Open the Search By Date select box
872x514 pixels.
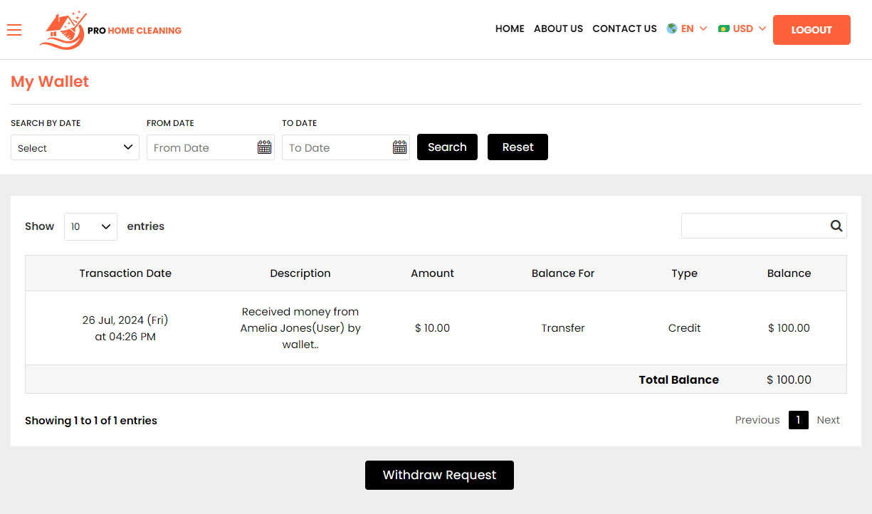75,147
